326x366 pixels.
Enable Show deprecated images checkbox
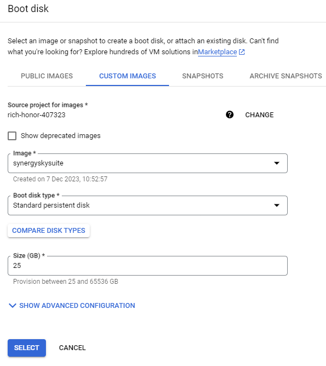pyautogui.click(x=12, y=136)
